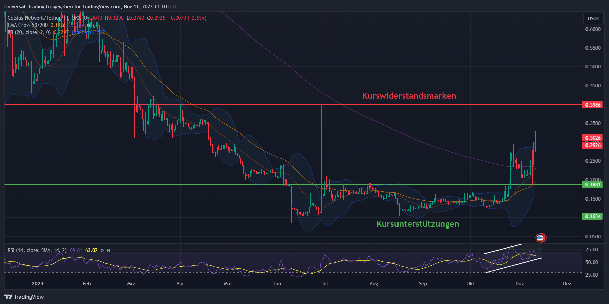Click the Celsius Network/Tether symbol legend

click(x=44, y=18)
